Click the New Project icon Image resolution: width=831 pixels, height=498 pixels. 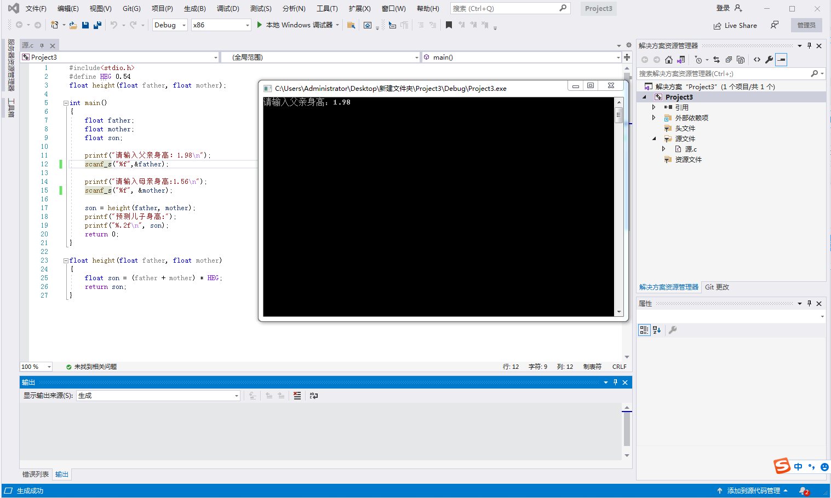coord(55,25)
